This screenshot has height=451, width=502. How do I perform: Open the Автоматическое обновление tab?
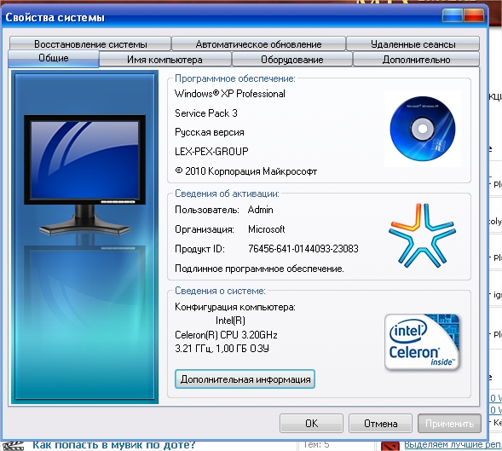pyautogui.click(x=258, y=43)
